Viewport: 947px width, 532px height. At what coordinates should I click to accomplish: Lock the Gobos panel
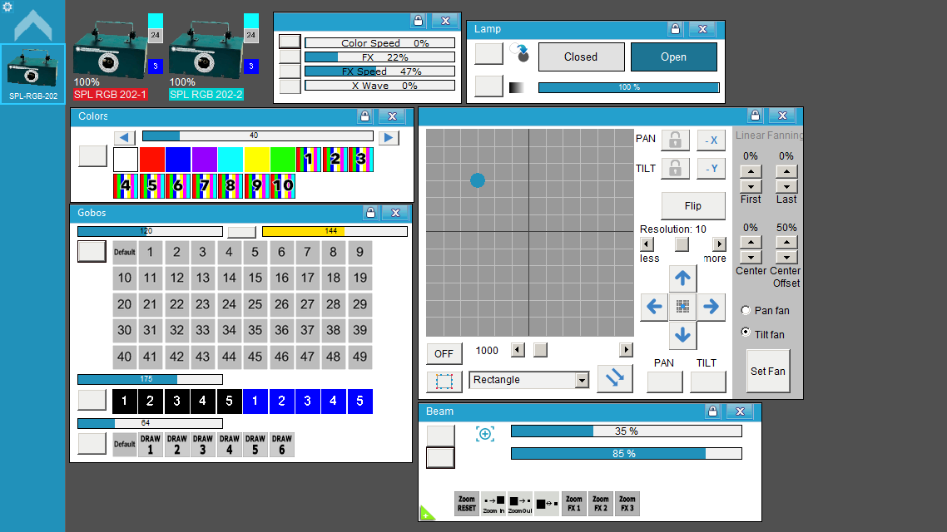(x=371, y=212)
